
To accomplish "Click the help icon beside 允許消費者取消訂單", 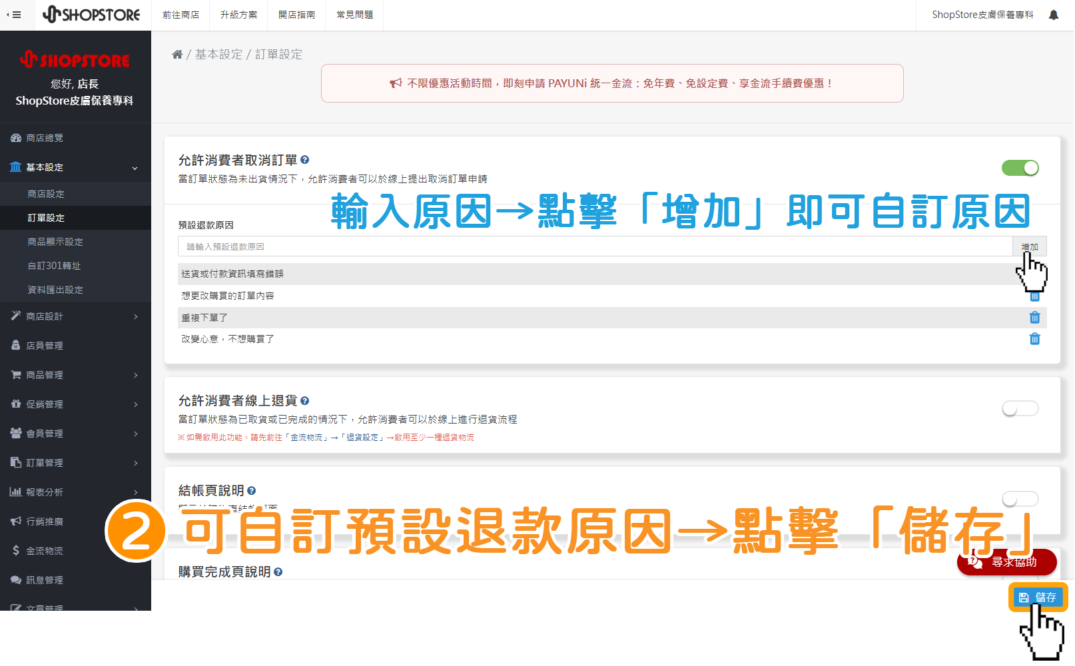I will (x=305, y=160).
